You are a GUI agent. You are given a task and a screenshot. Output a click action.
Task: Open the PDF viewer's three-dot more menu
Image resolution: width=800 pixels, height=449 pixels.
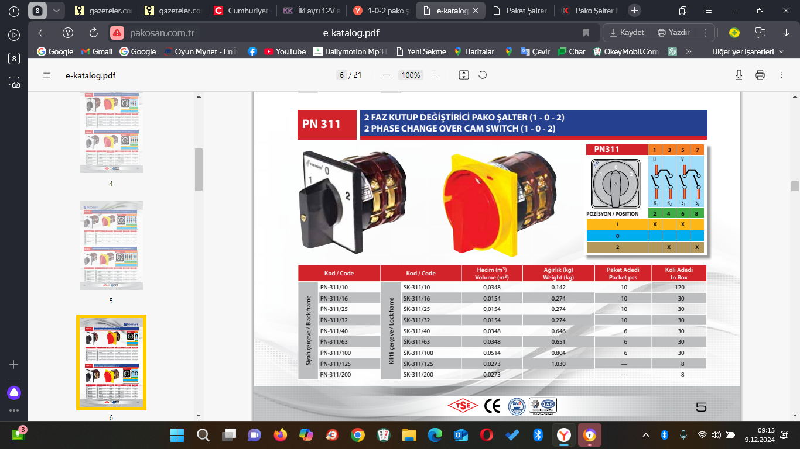click(x=781, y=75)
